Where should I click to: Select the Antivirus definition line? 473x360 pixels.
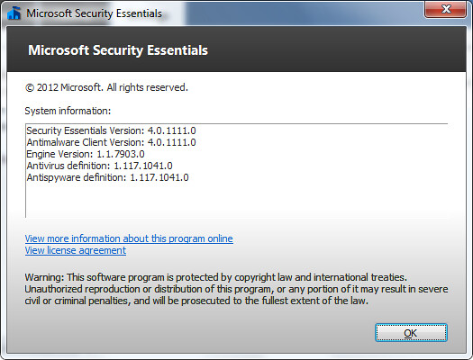coord(99,166)
